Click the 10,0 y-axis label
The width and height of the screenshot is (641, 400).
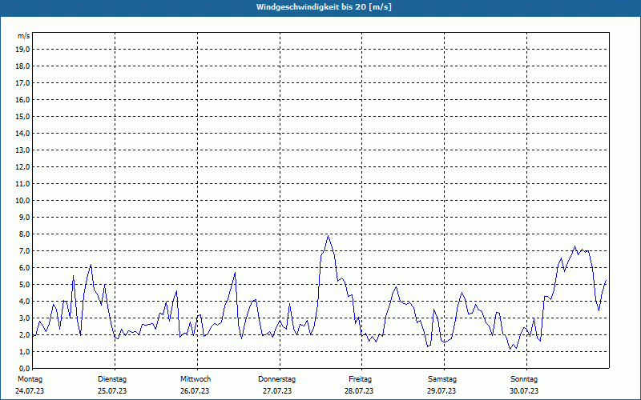coord(22,201)
